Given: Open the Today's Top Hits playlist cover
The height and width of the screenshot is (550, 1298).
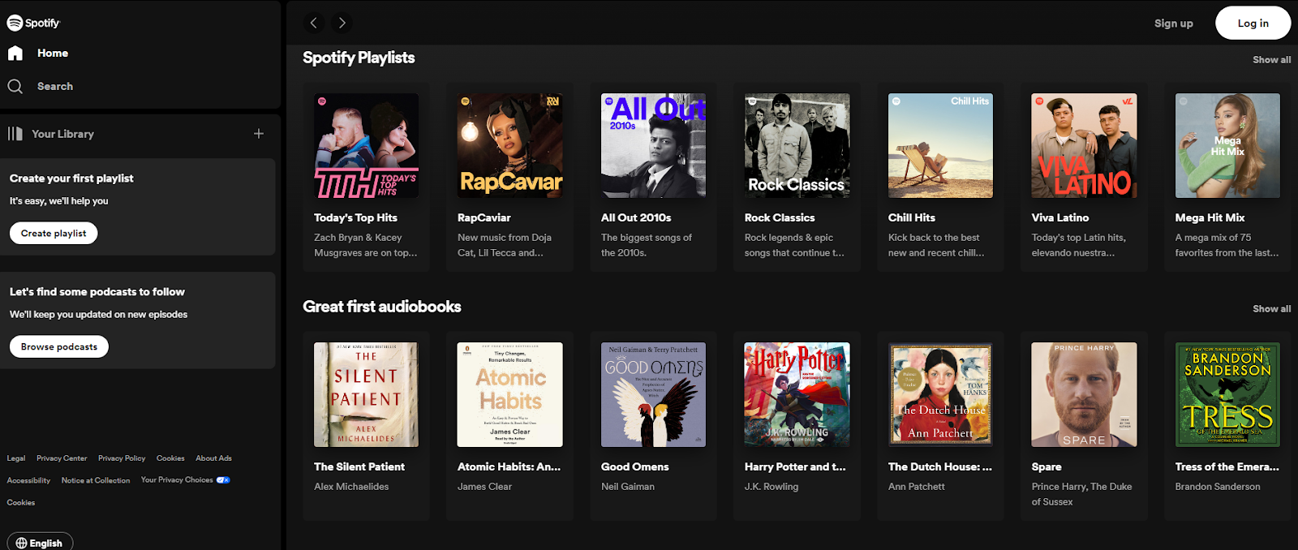Looking at the screenshot, I should click(367, 146).
